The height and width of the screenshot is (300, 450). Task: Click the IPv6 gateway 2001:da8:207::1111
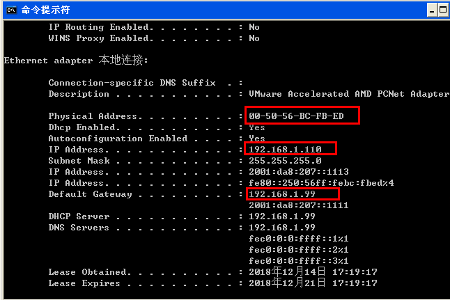(299, 205)
